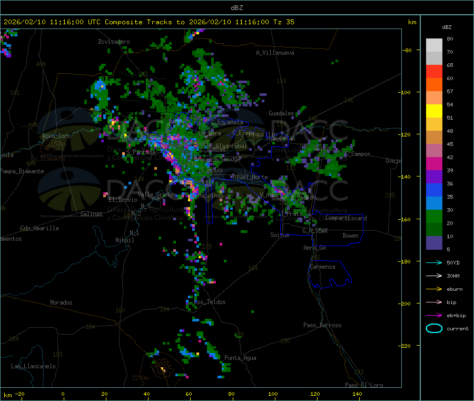474x401 pixels.
Task: Click the Cda_Amarilla map label
Action: point(39,228)
